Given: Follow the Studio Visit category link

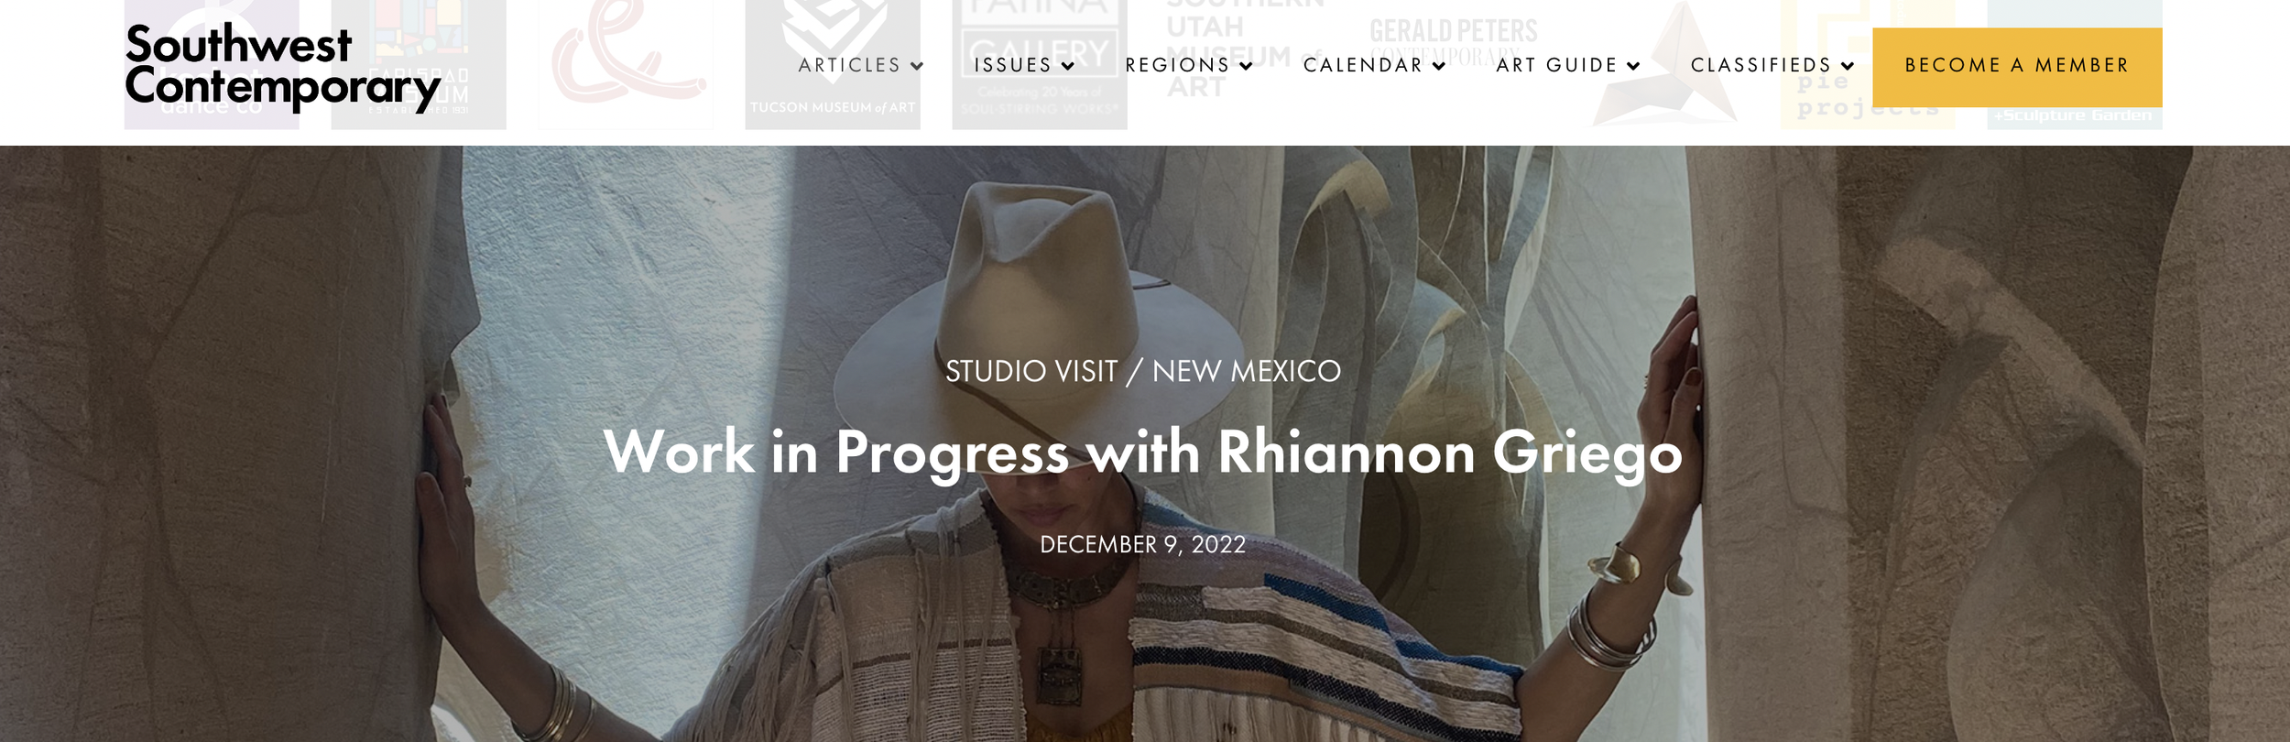Looking at the screenshot, I should pyautogui.click(x=1031, y=371).
